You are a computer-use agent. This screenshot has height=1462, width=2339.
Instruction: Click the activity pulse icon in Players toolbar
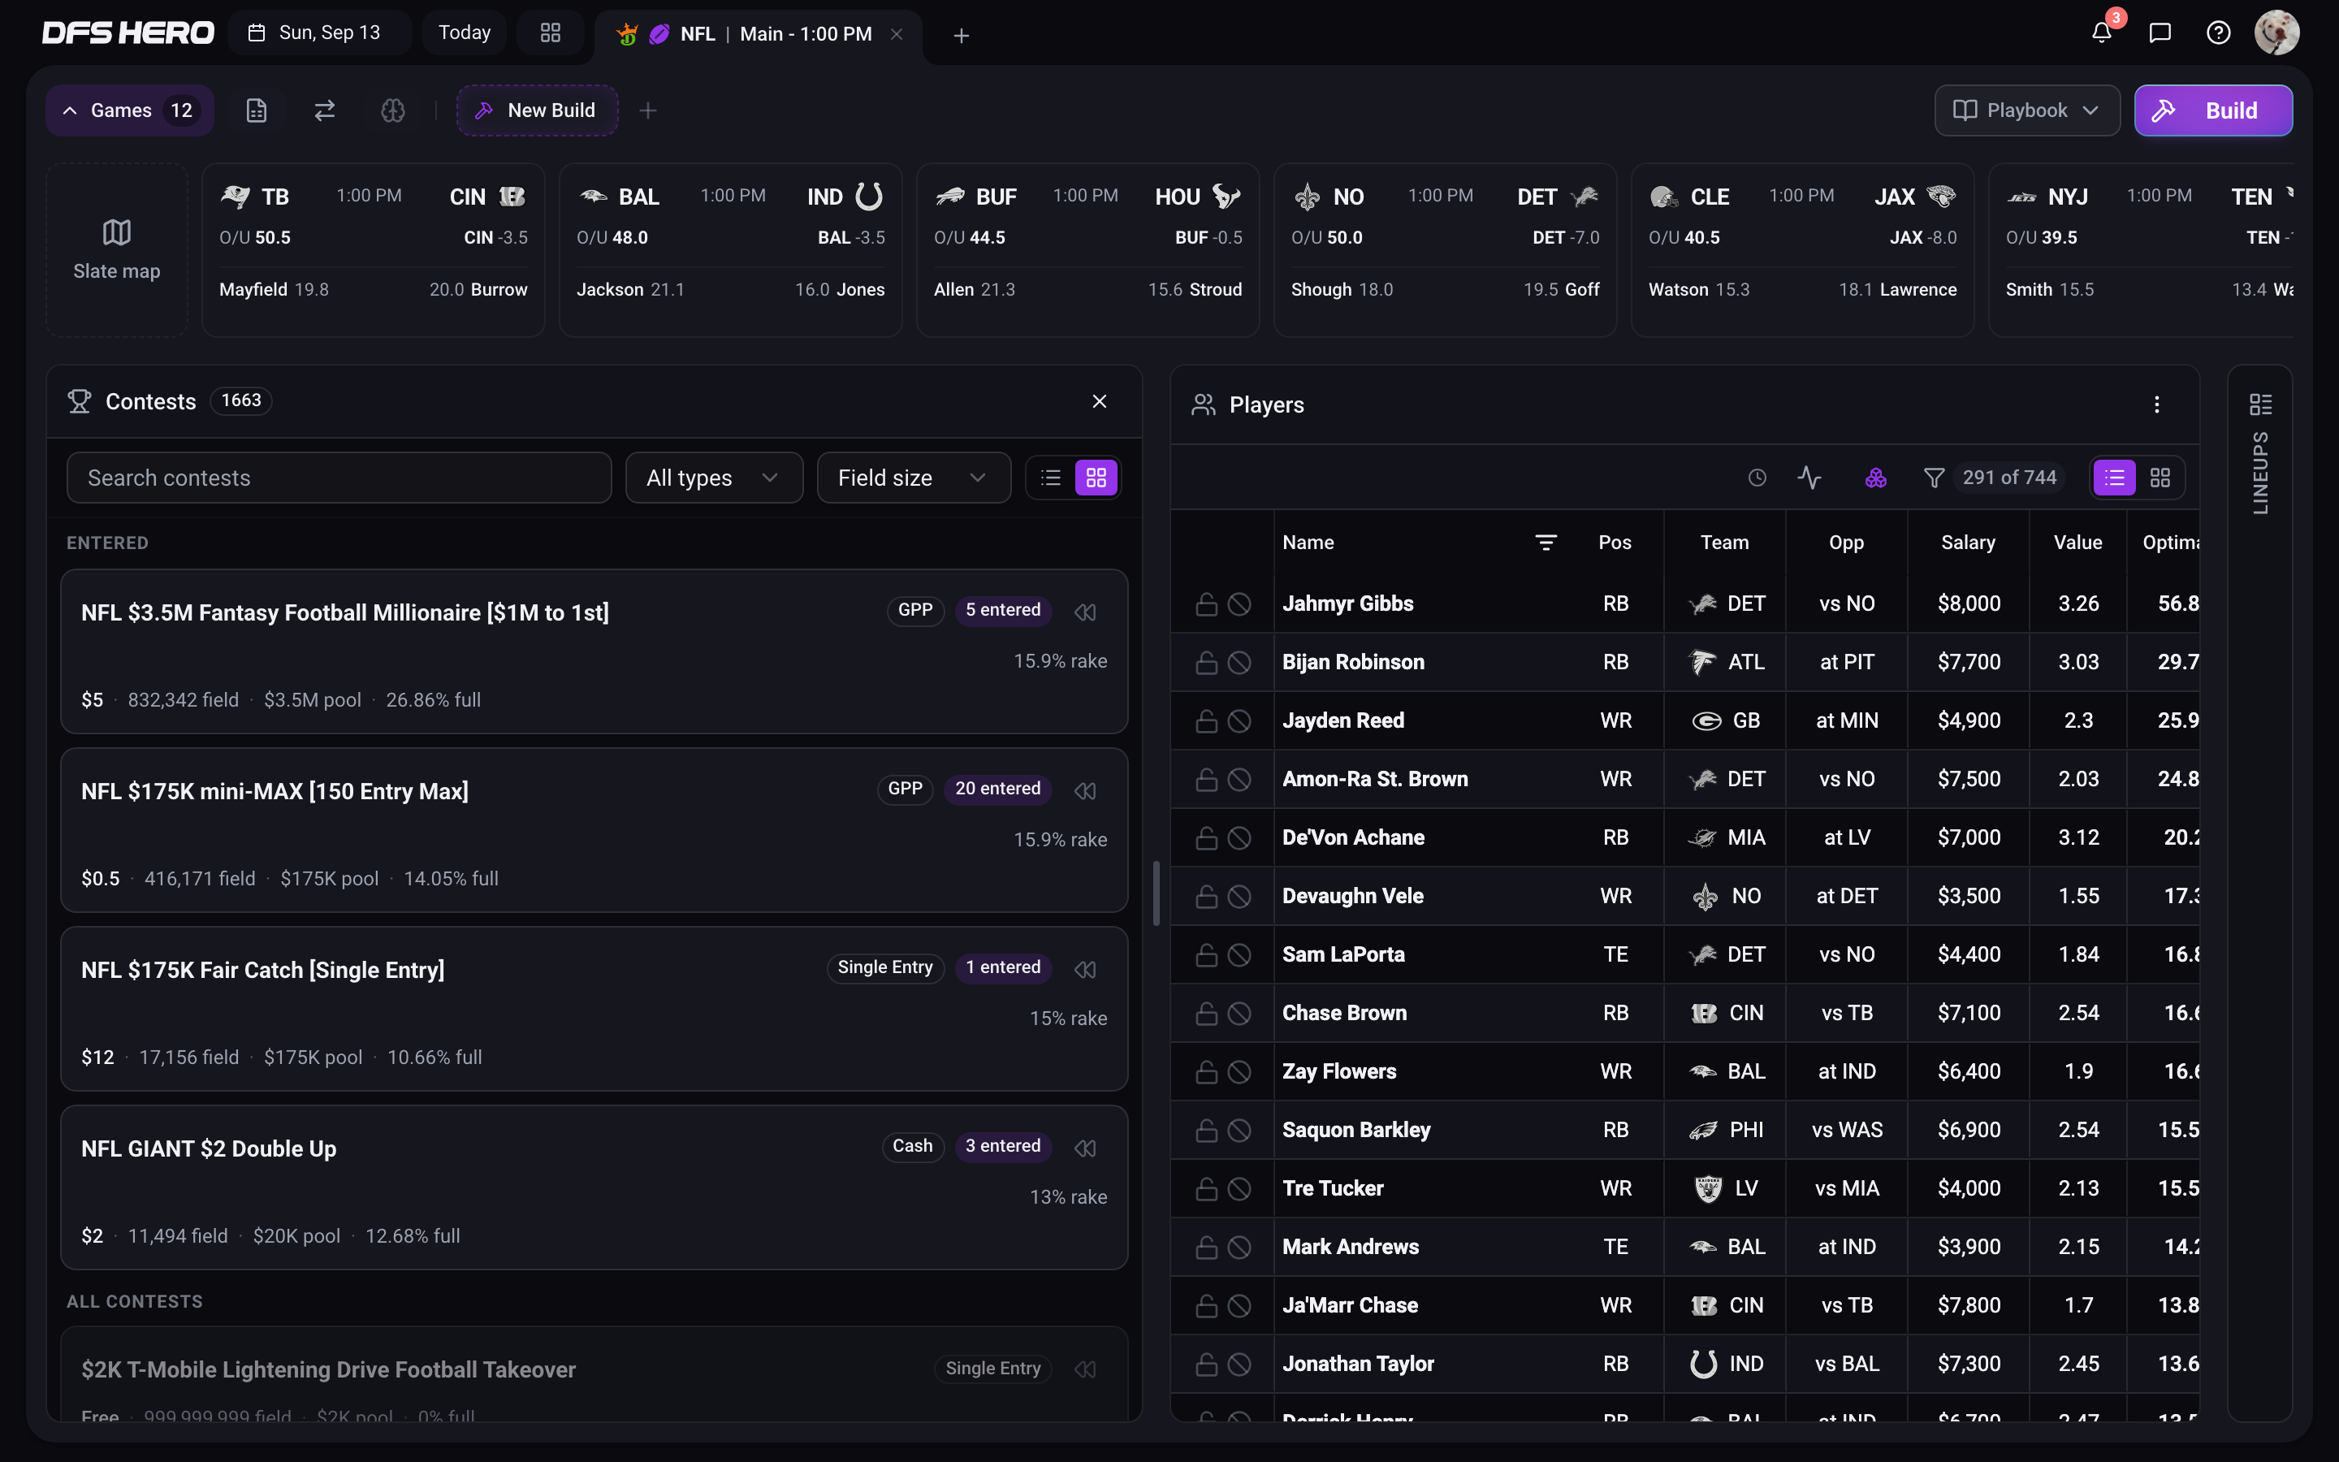[x=1809, y=478]
